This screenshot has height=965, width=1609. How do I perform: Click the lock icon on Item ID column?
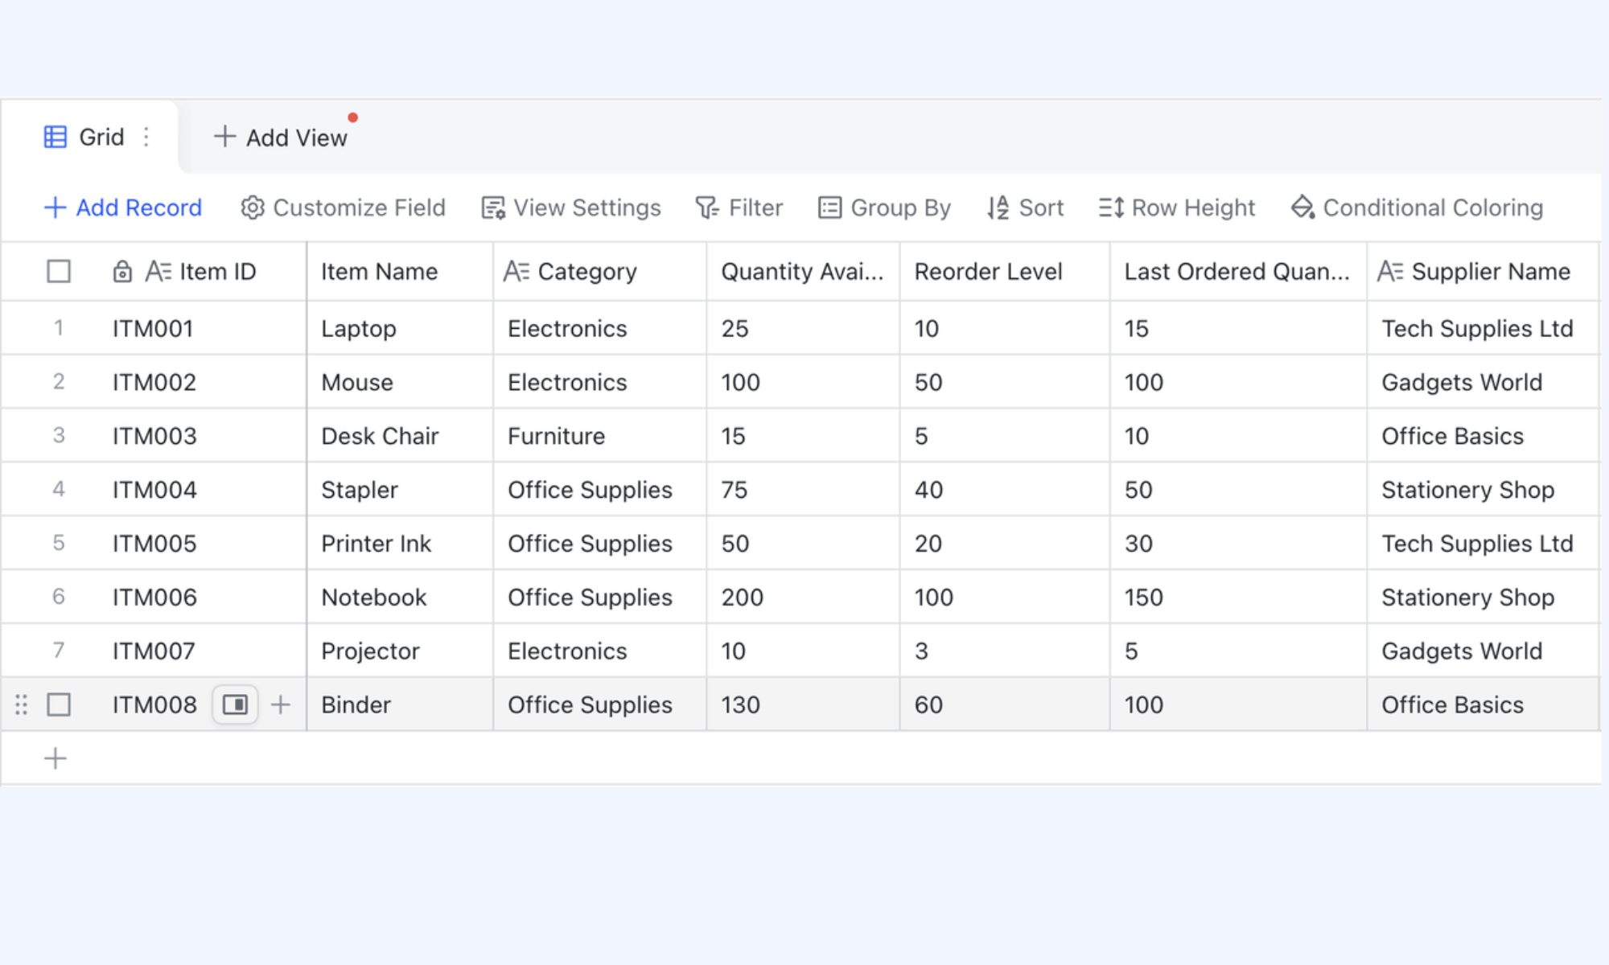122,272
